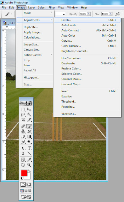
Task: Switch to Standard Mode editing
Action: coord(23,185)
